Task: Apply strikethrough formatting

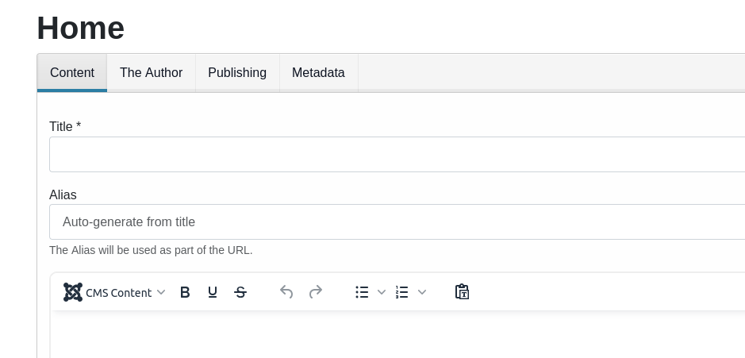Action: [241, 292]
